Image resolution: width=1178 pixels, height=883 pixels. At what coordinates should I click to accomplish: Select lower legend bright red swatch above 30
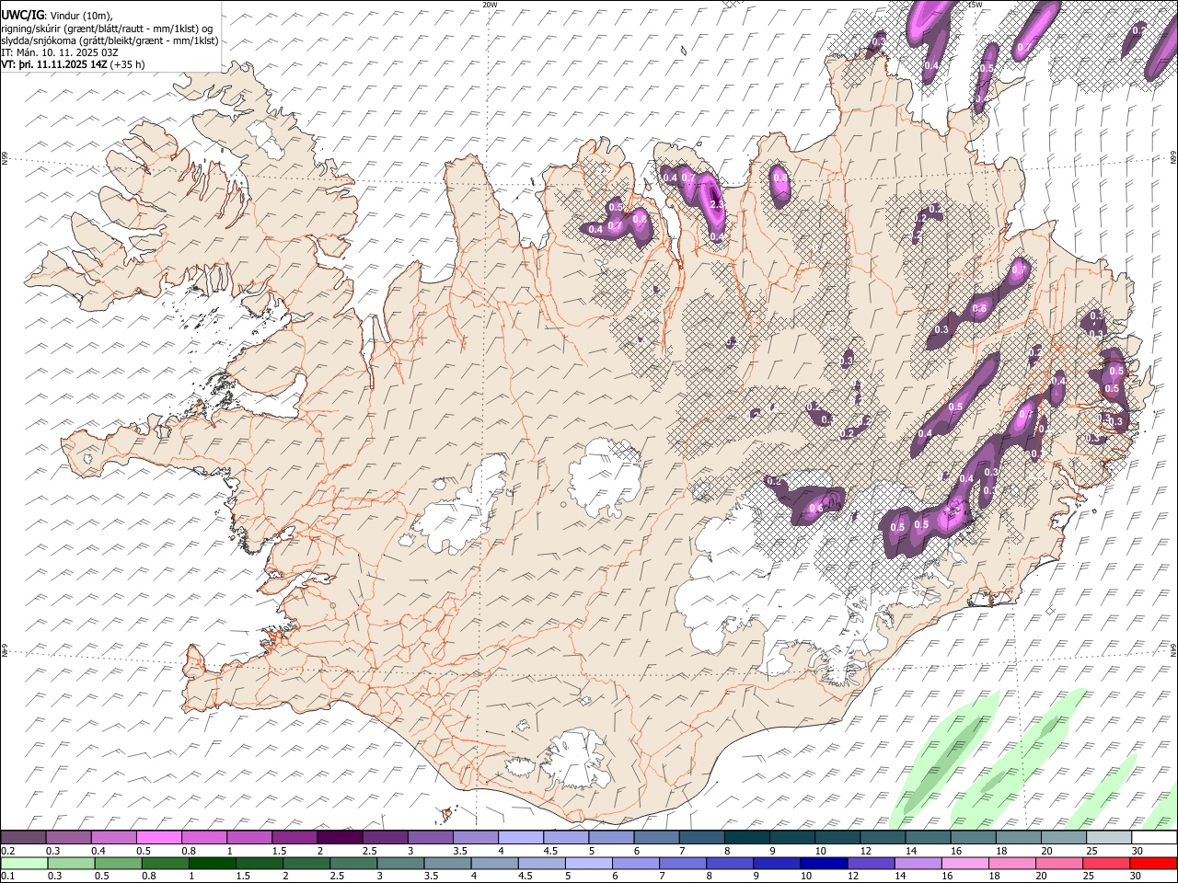click(1155, 863)
